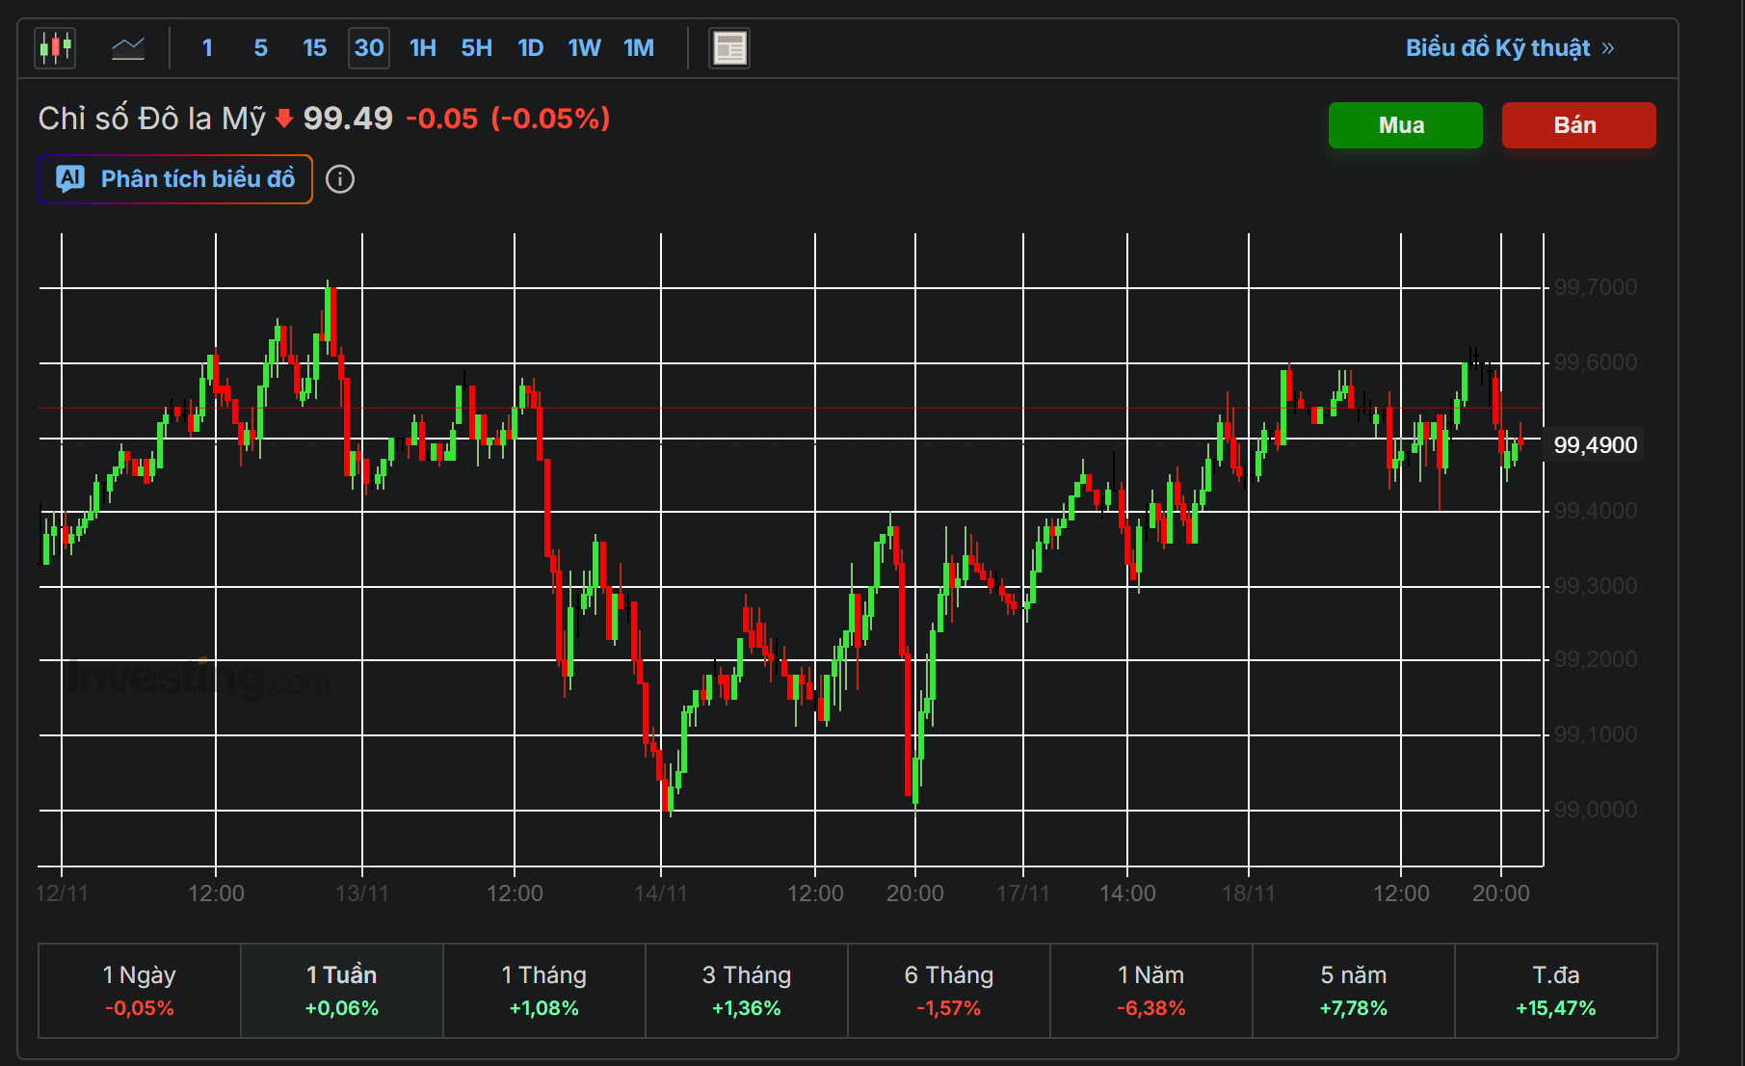Open the Biểu đồ Kỹ thuật link

pyautogui.click(x=1509, y=48)
